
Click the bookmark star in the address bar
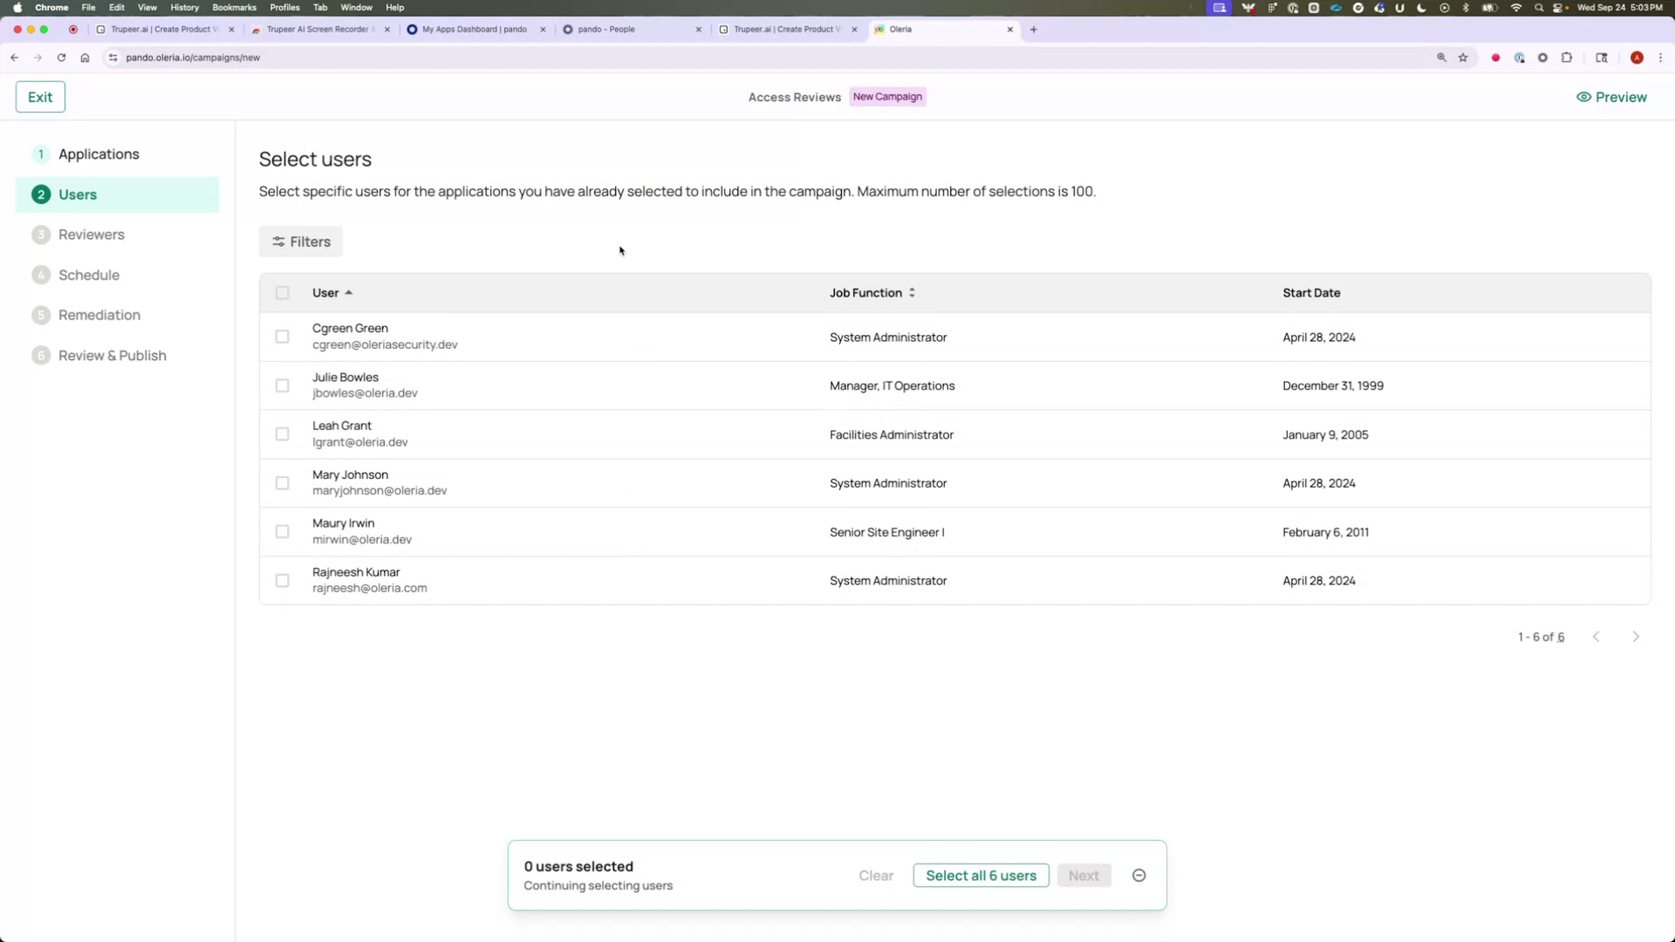point(1463,58)
